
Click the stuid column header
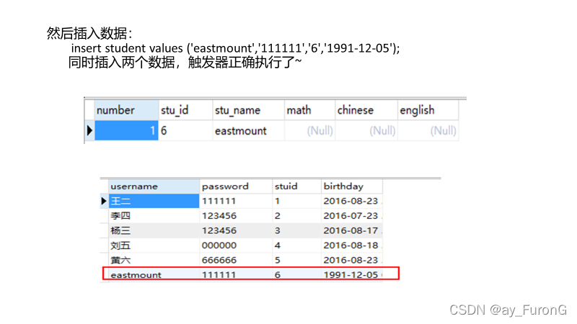tap(296, 186)
